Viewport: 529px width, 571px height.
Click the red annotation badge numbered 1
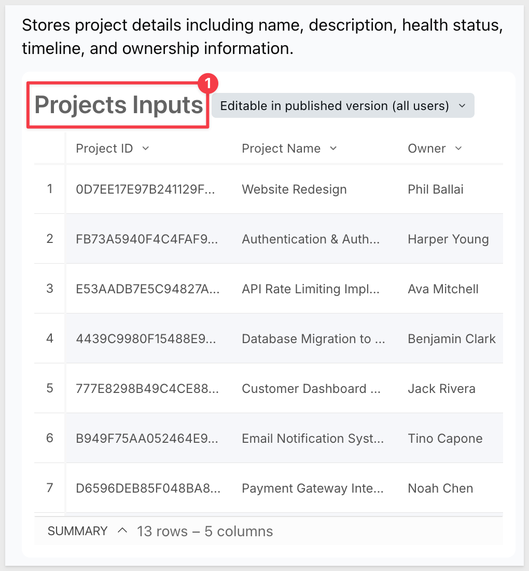pos(208,84)
